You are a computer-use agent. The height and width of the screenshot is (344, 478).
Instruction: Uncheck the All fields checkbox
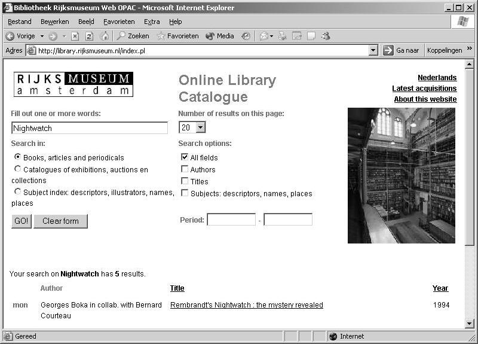[185, 157]
